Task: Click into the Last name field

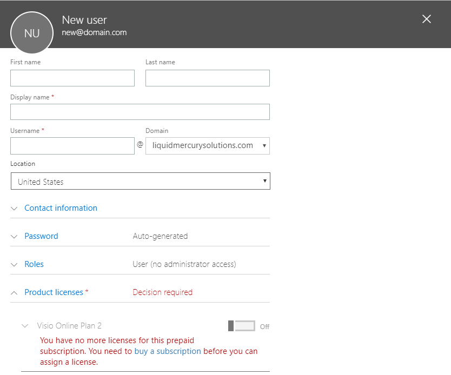Action: point(207,78)
